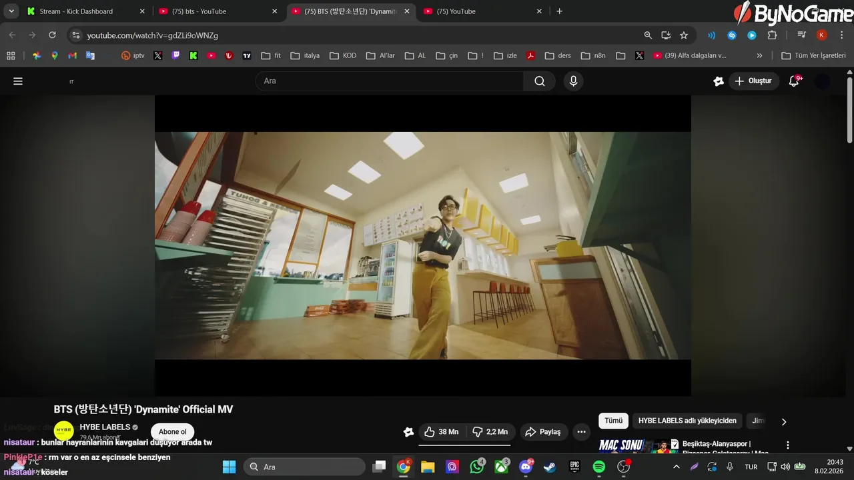
Task: Open Steam from the taskbar
Action: pos(550,467)
